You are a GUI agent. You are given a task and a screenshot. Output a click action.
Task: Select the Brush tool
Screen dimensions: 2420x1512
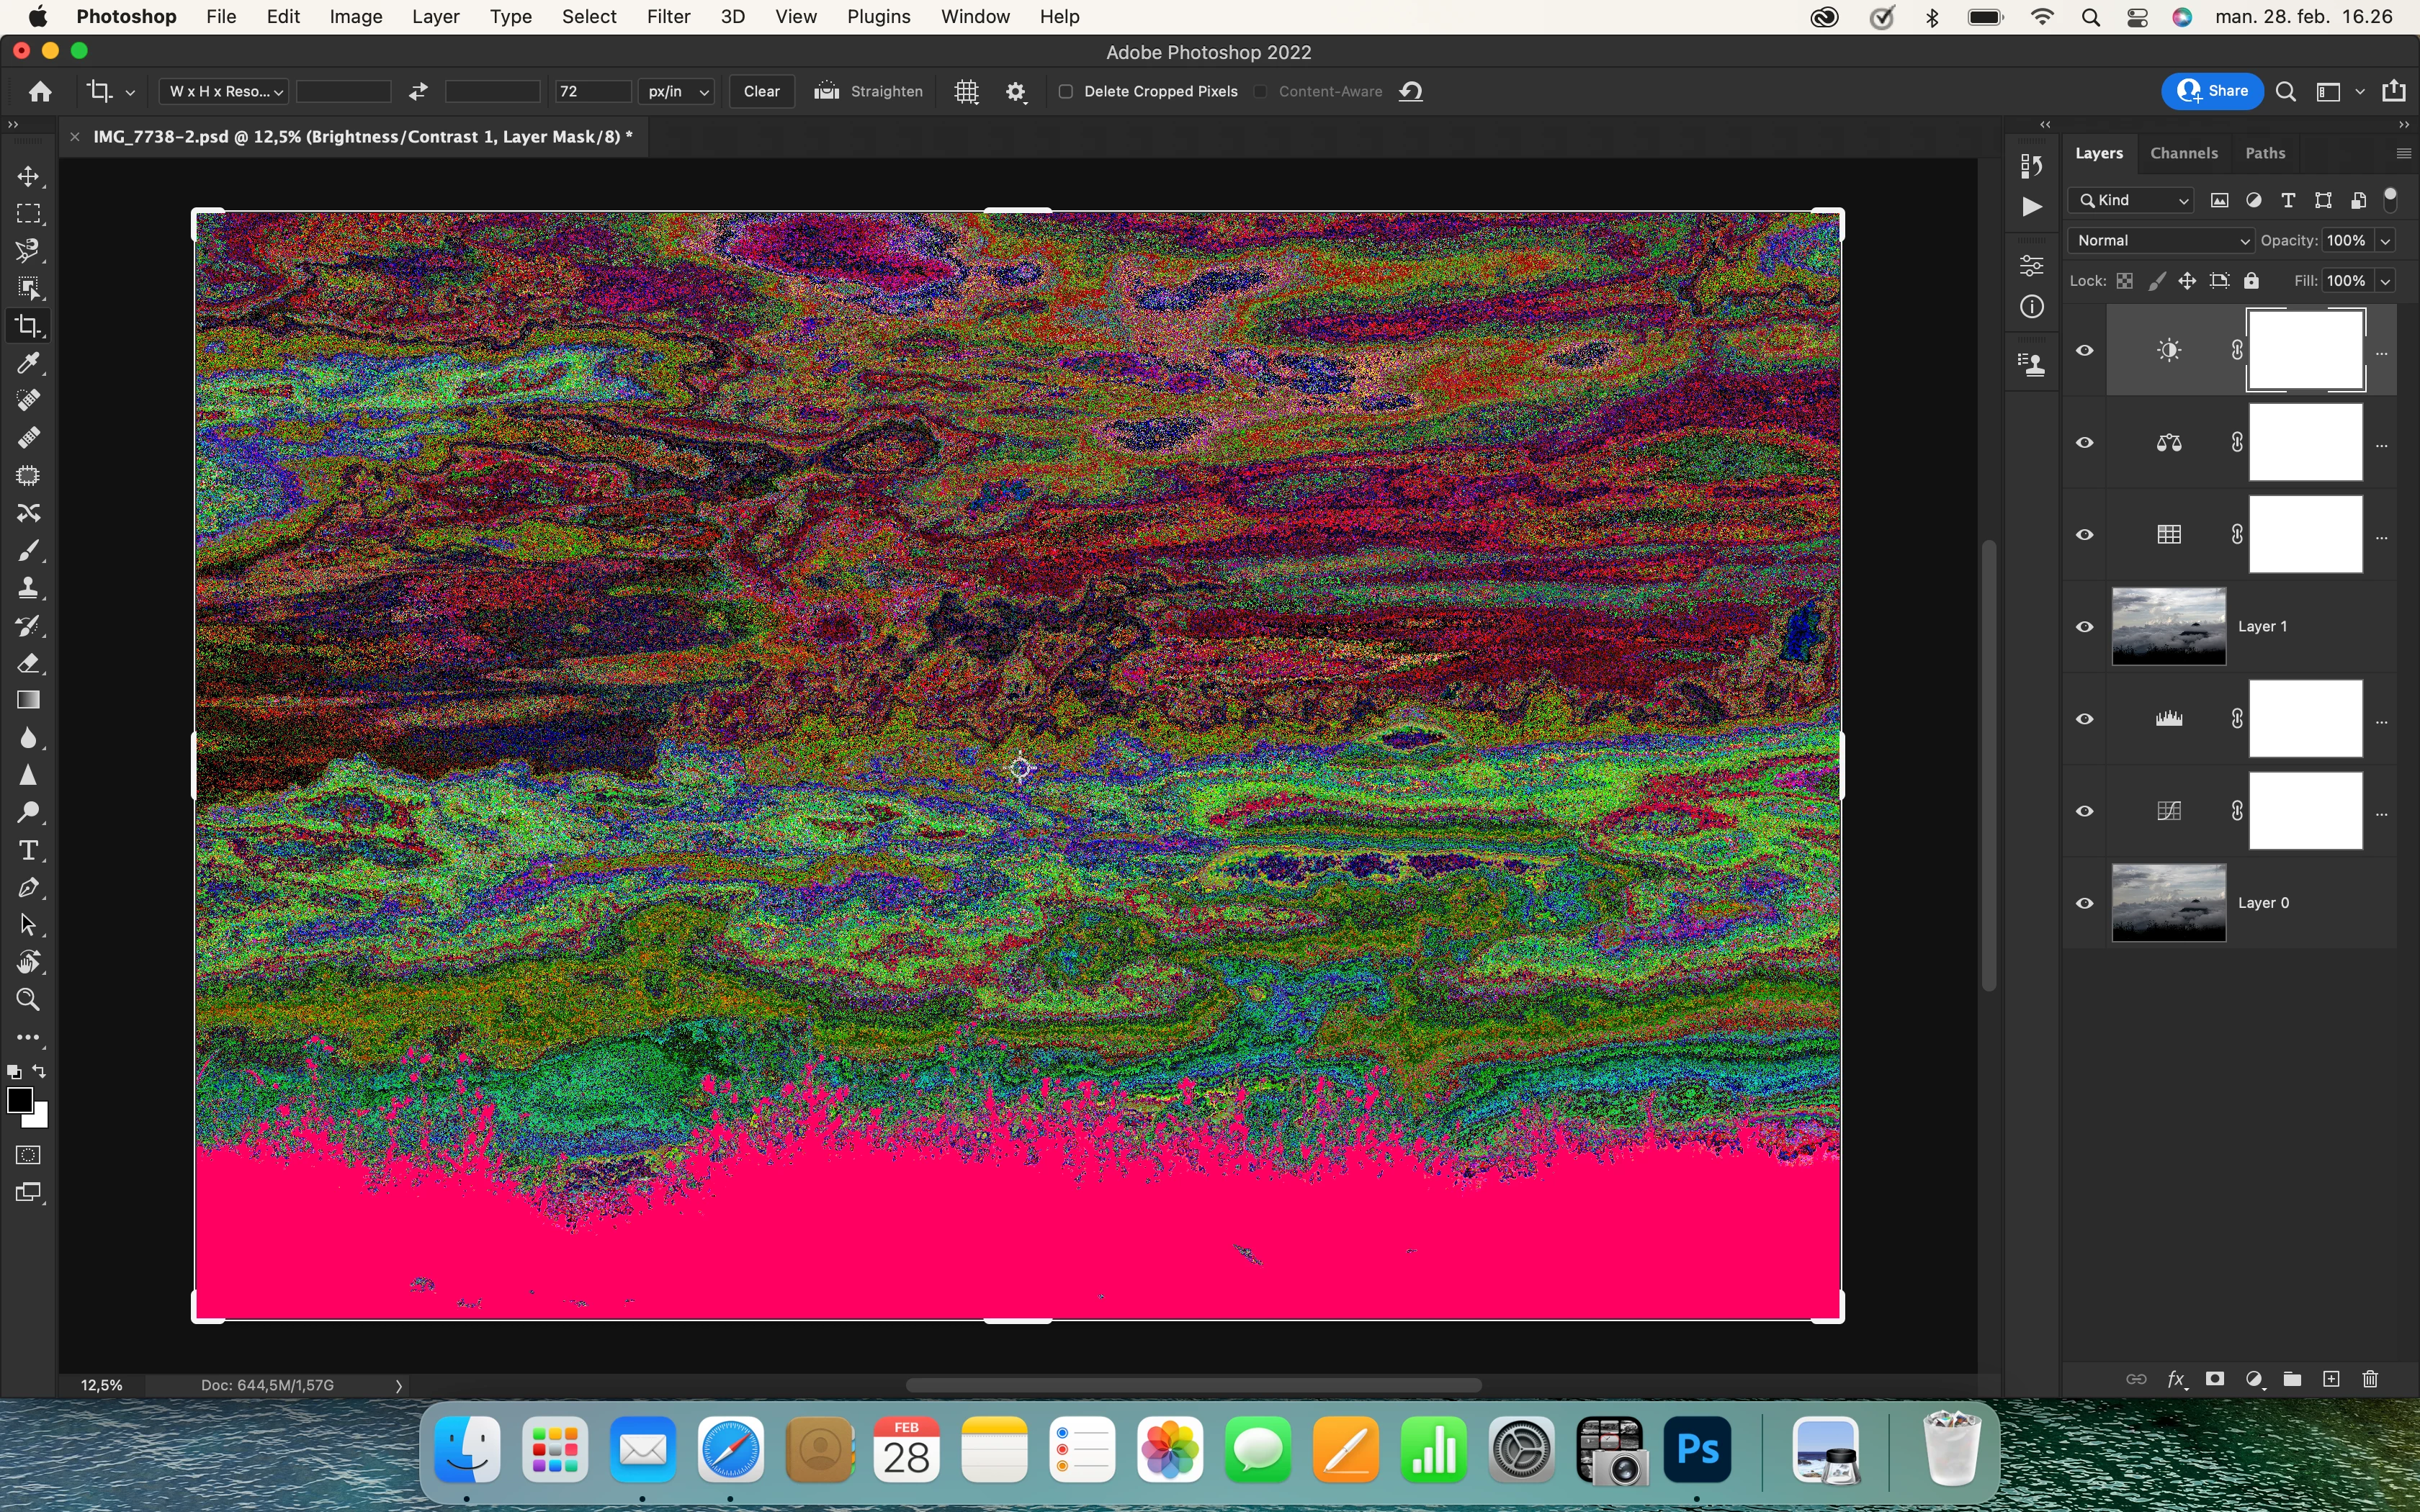pyautogui.click(x=28, y=550)
